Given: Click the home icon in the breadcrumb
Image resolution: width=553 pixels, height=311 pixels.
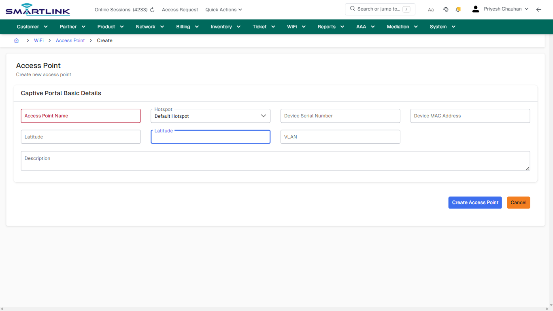Looking at the screenshot, I should pyautogui.click(x=16, y=40).
